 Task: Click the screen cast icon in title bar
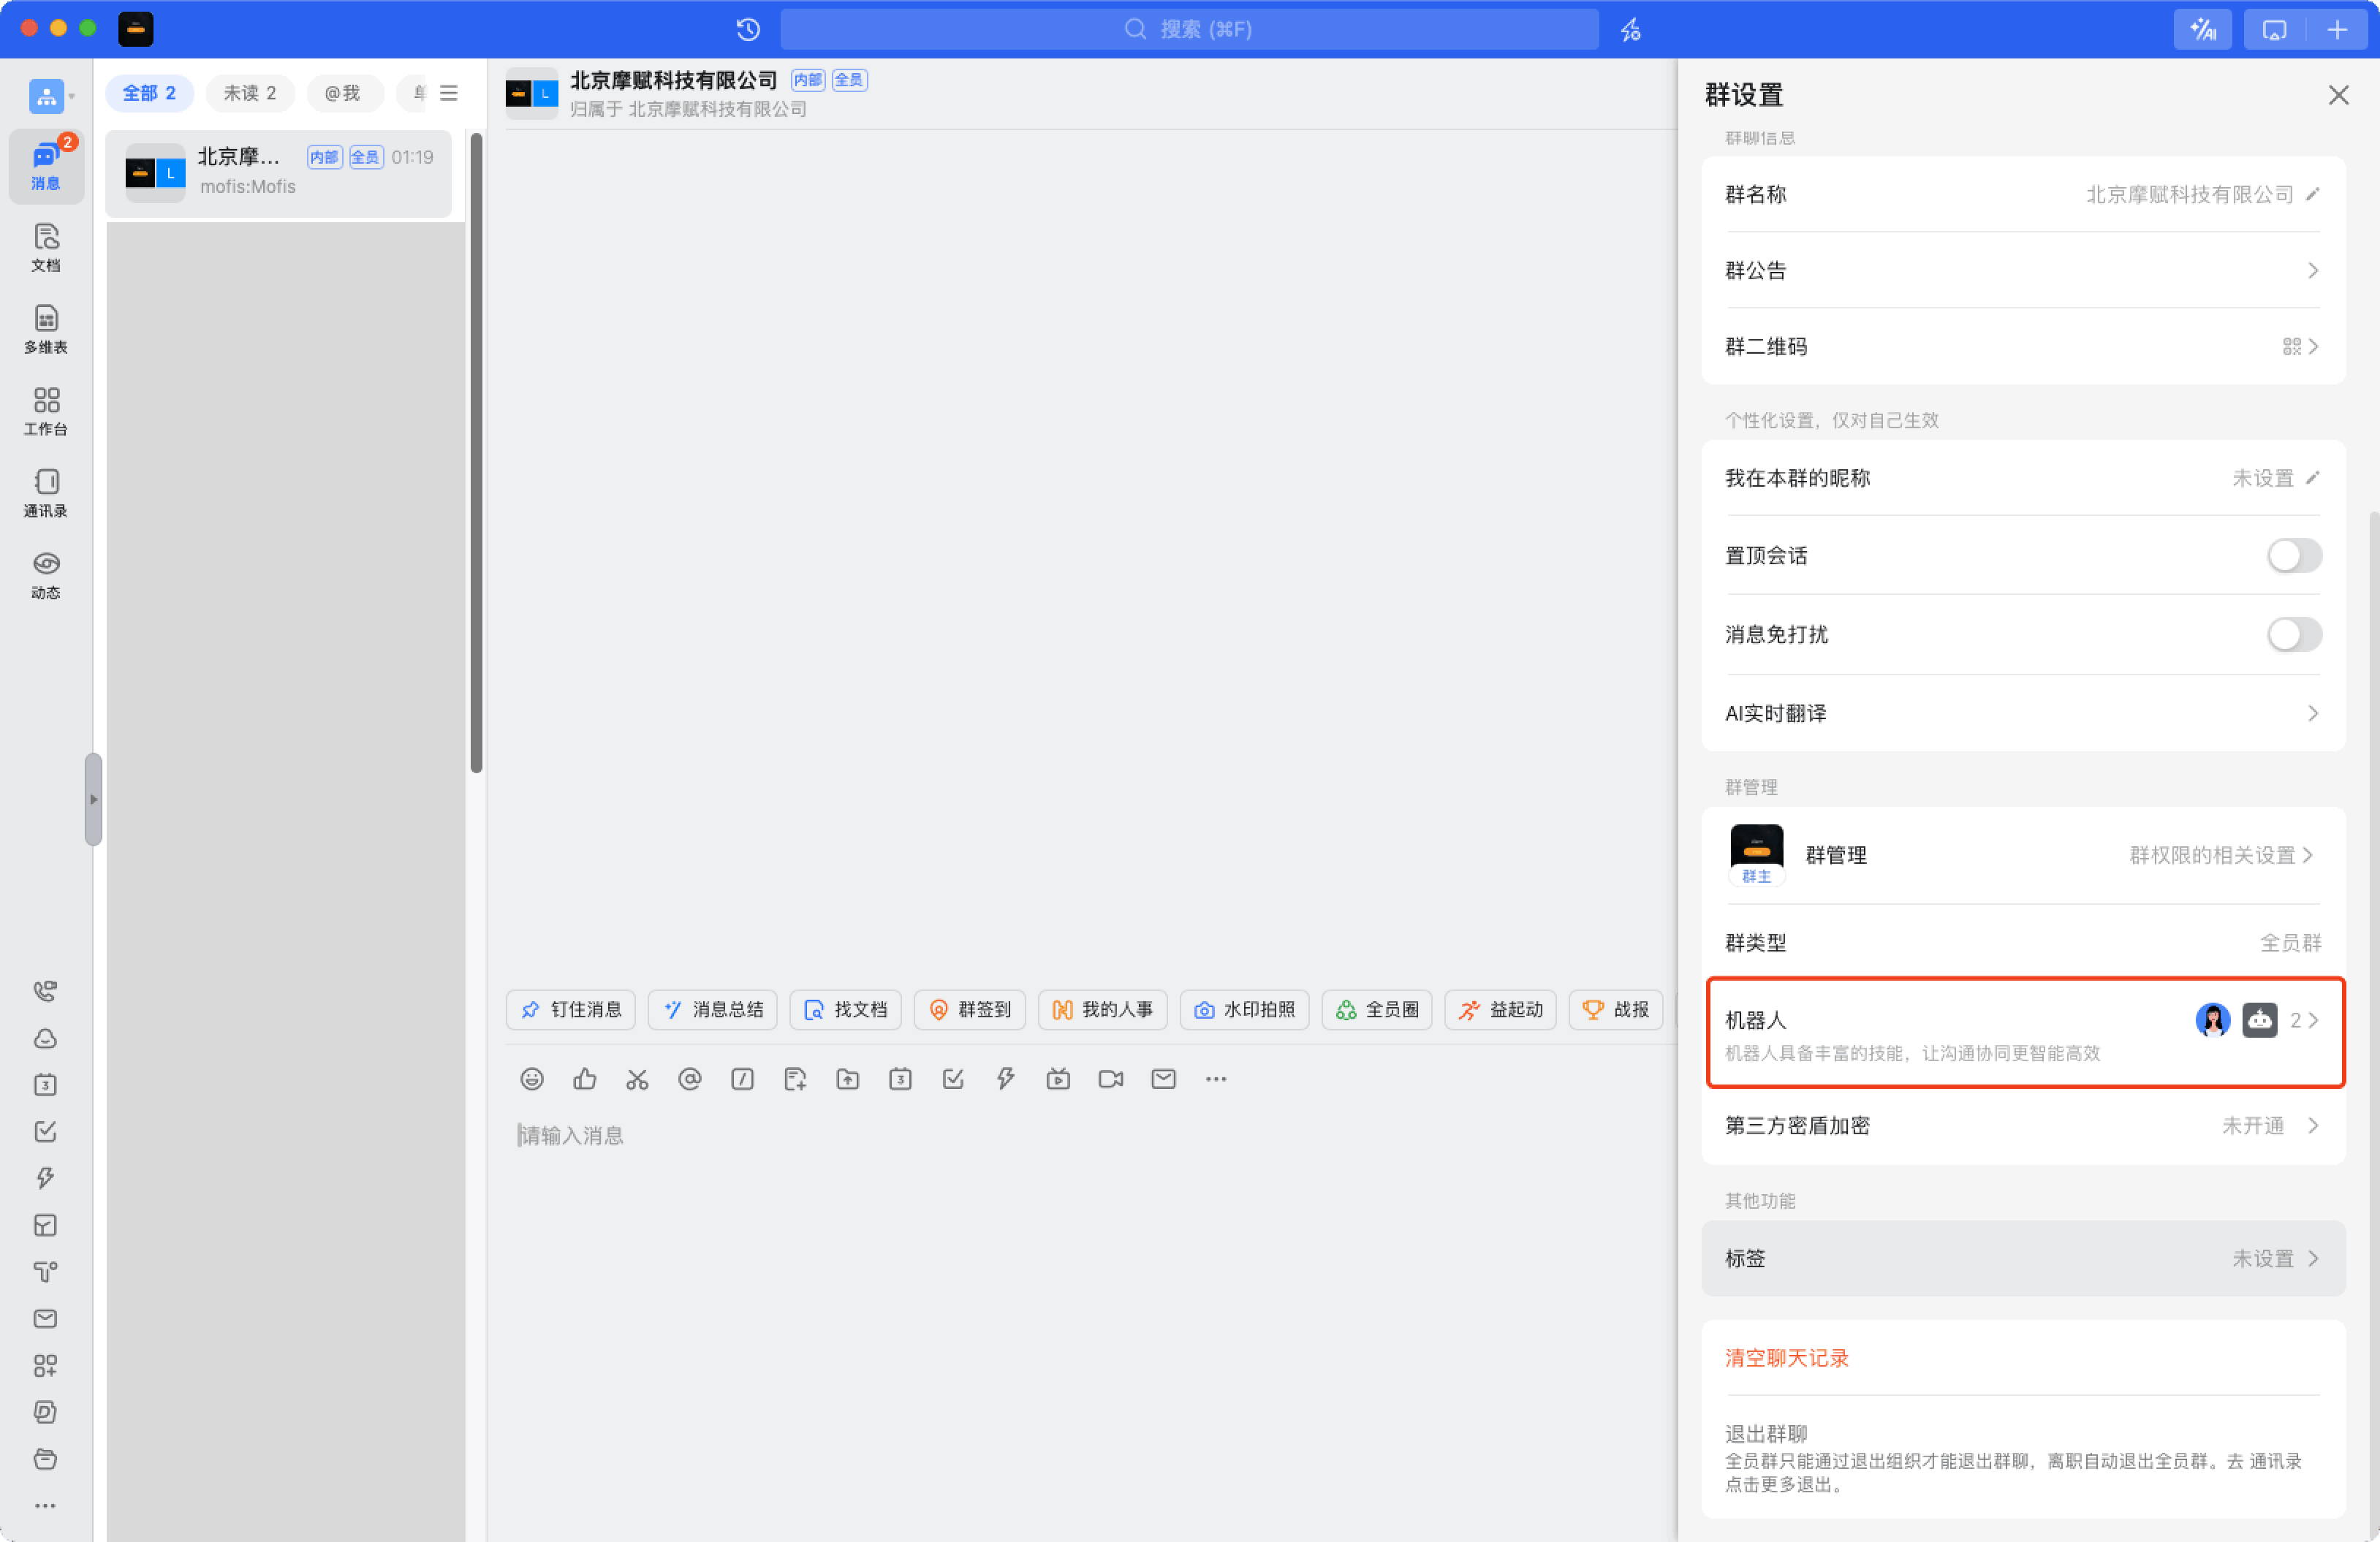(2274, 29)
